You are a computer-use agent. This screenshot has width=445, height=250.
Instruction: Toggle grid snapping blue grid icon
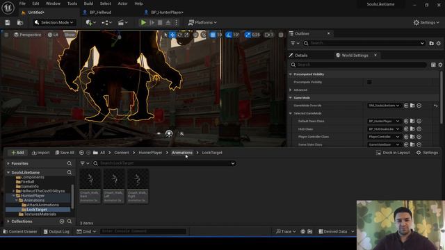(x=213, y=35)
